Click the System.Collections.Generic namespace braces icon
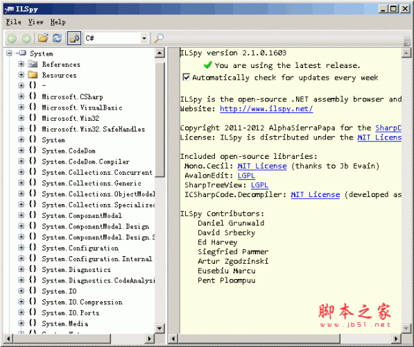This screenshot has width=414, height=347. (x=33, y=183)
